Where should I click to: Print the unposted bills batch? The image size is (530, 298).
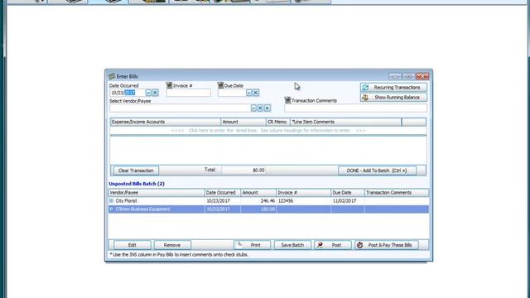click(x=252, y=245)
